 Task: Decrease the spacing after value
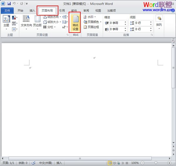tap(151, 31)
